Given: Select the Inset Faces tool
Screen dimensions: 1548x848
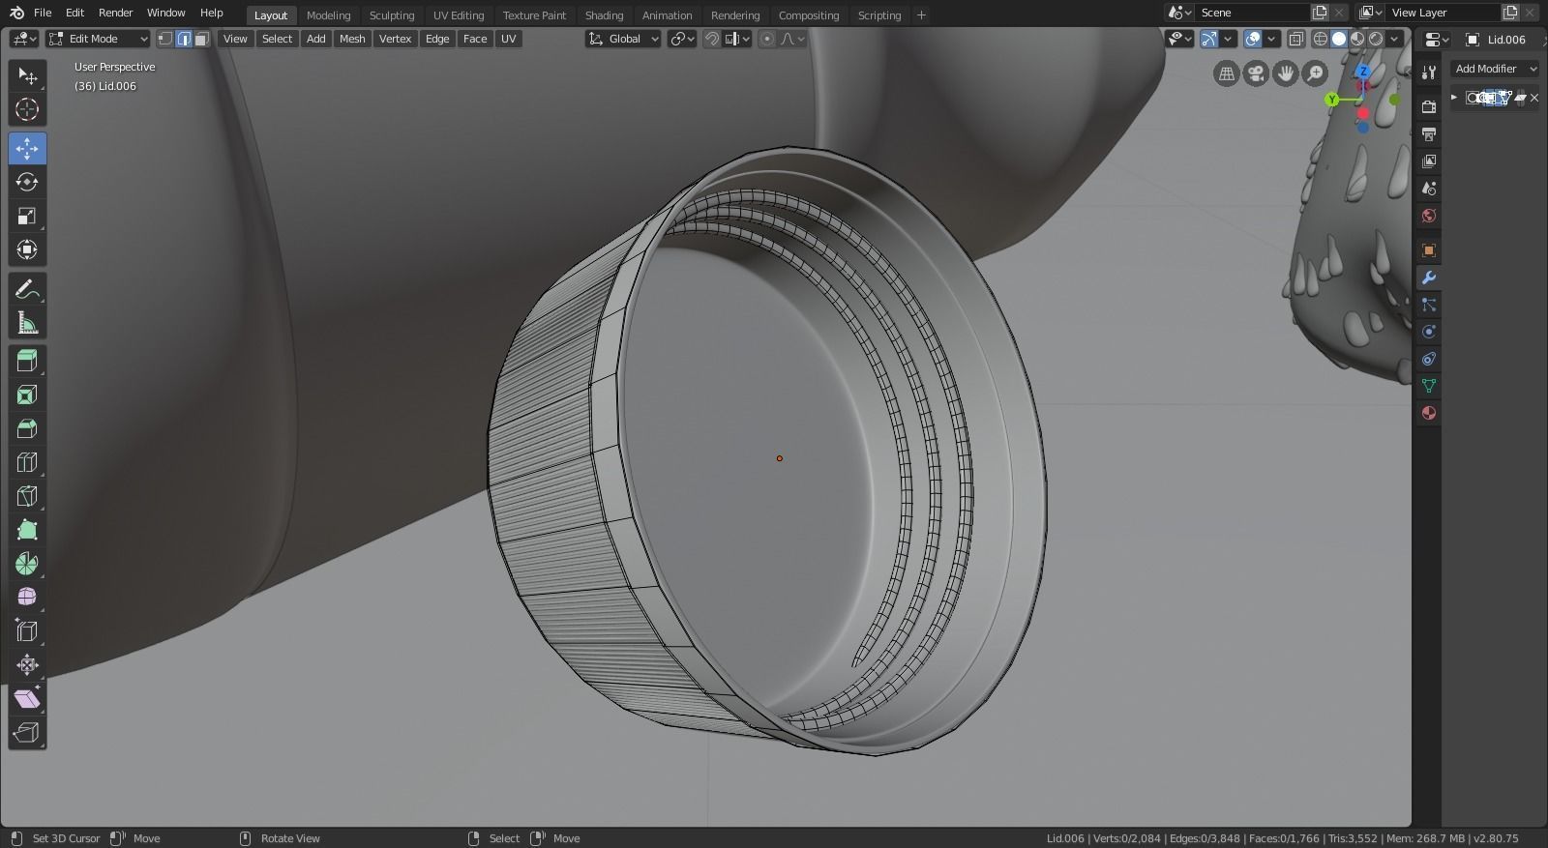Looking at the screenshot, I should pyautogui.click(x=27, y=395).
